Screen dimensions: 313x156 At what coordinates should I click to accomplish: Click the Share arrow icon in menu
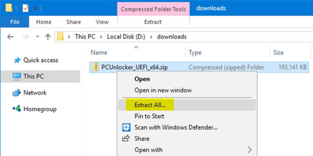pyautogui.click(x=127, y=138)
